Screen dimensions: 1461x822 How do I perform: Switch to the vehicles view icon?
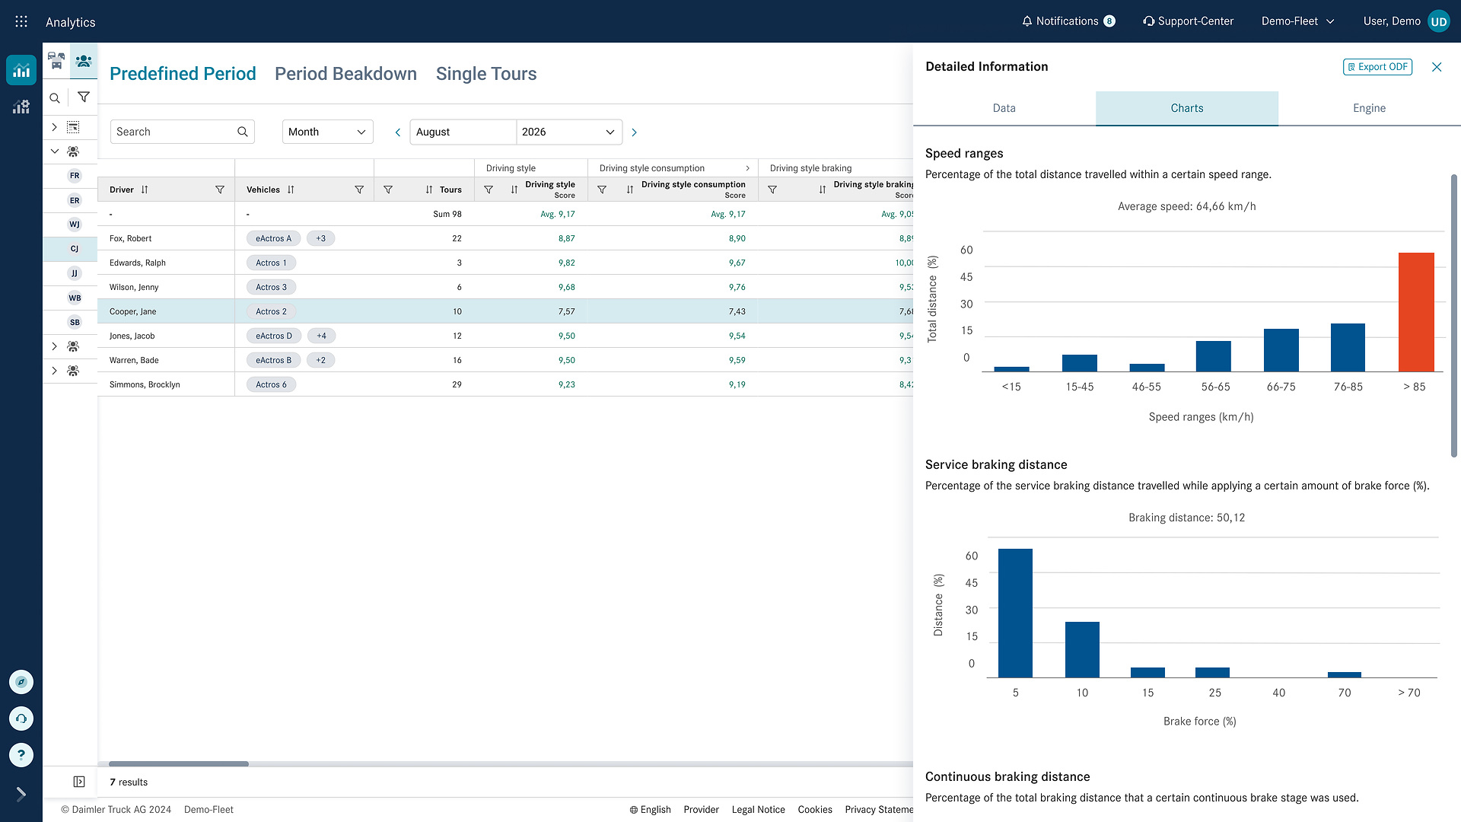[x=56, y=60]
